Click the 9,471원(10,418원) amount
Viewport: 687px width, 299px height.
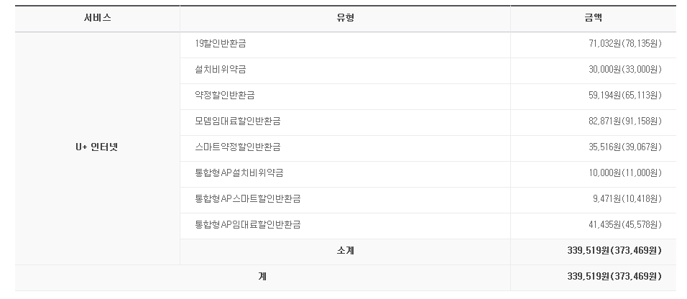coord(627,198)
